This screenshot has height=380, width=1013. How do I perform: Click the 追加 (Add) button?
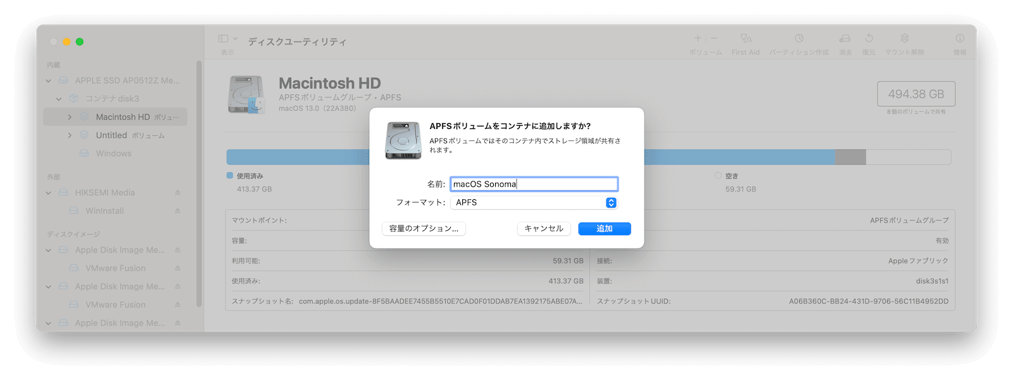tap(604, 228)
